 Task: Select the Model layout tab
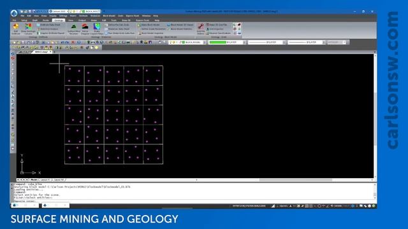click(34, 179)
